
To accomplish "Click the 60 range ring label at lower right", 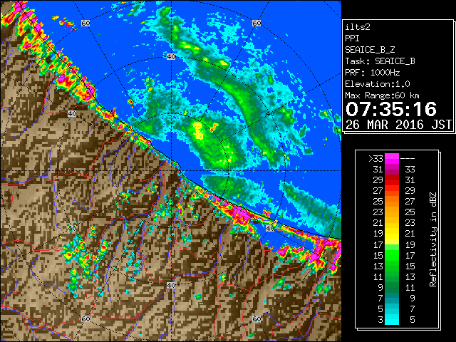I will click(x=256, y=318).
